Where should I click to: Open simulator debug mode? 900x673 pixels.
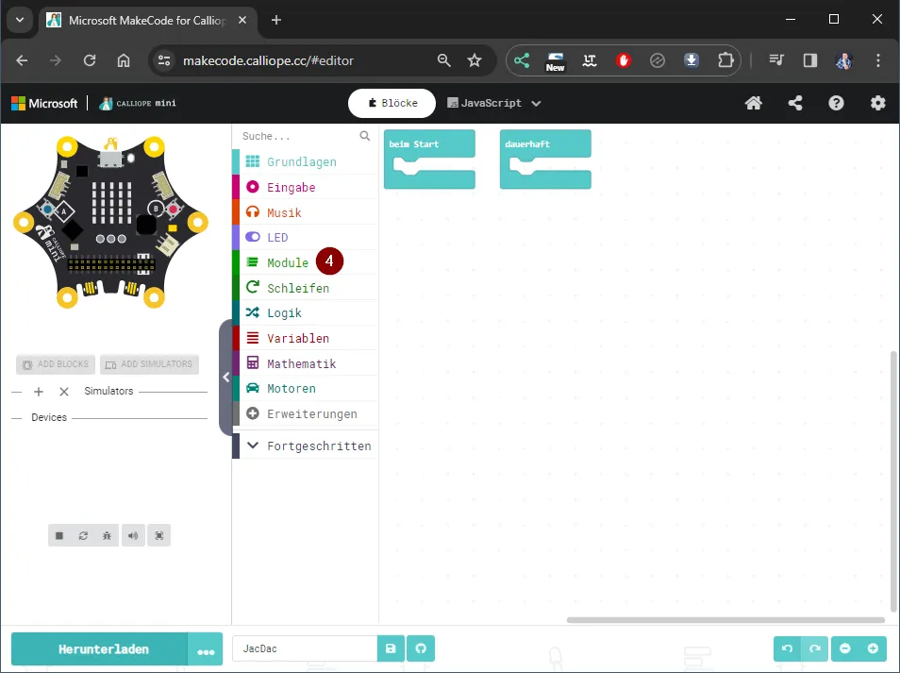108,535
